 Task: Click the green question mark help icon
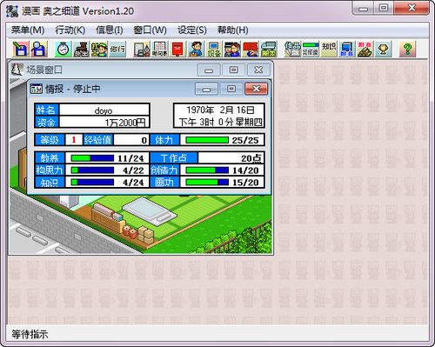point(407,49)
